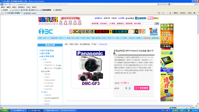The height and width of the screenshot is (112, 199).
Task: Click the magnifier search icon
Action: coord(196,4)
